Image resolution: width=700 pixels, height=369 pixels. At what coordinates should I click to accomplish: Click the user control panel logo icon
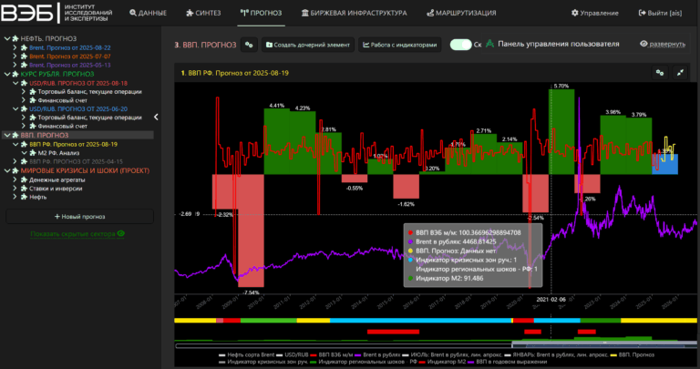tap(489, 44)
